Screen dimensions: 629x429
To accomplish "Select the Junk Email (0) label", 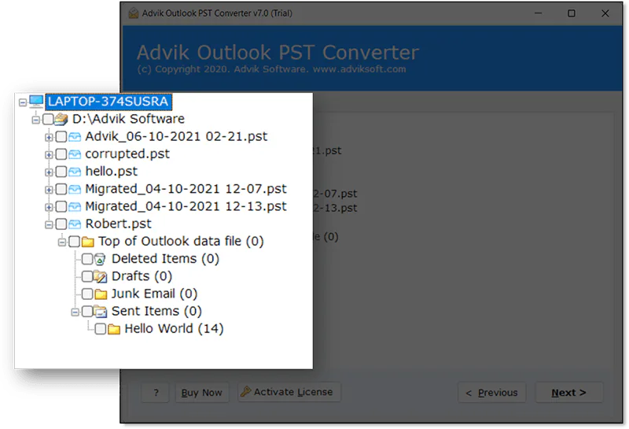I will pos(154,294).
